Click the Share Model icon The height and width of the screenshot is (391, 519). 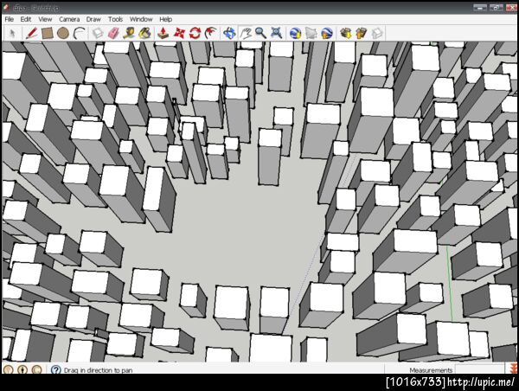coord(361,33)
